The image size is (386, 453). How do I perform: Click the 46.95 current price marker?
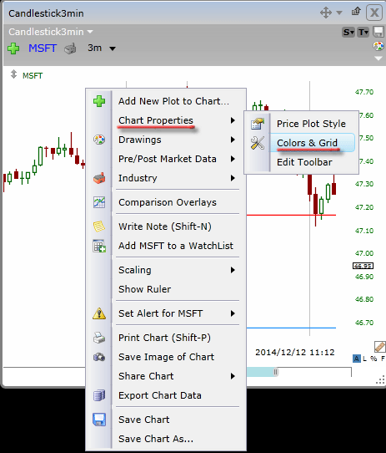(363, 266)
